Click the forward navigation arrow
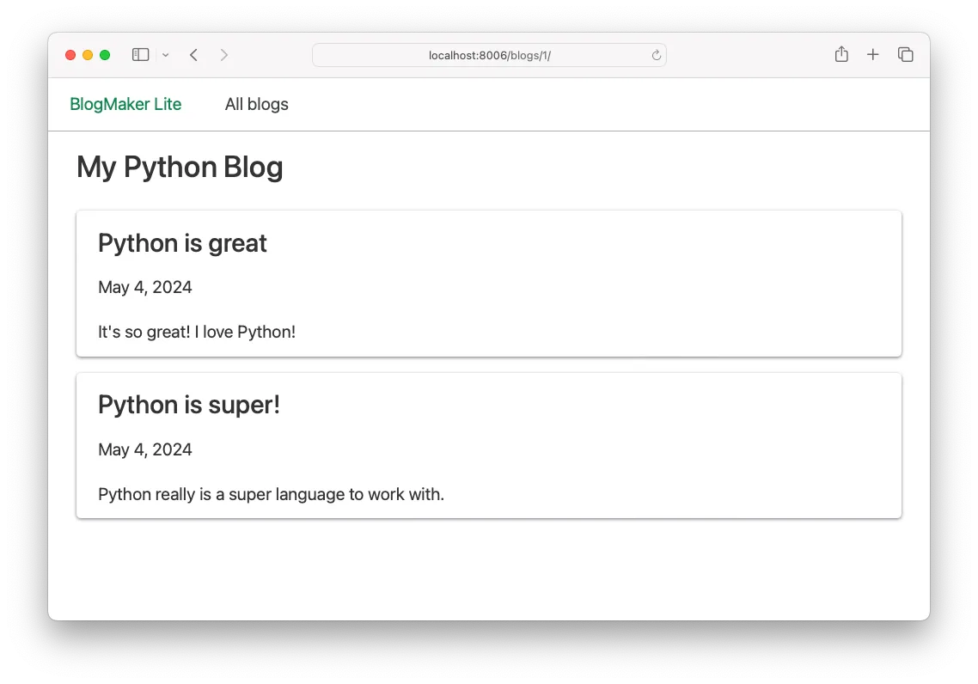This screenshot has height=684, width=978. [x=224, y=54]
